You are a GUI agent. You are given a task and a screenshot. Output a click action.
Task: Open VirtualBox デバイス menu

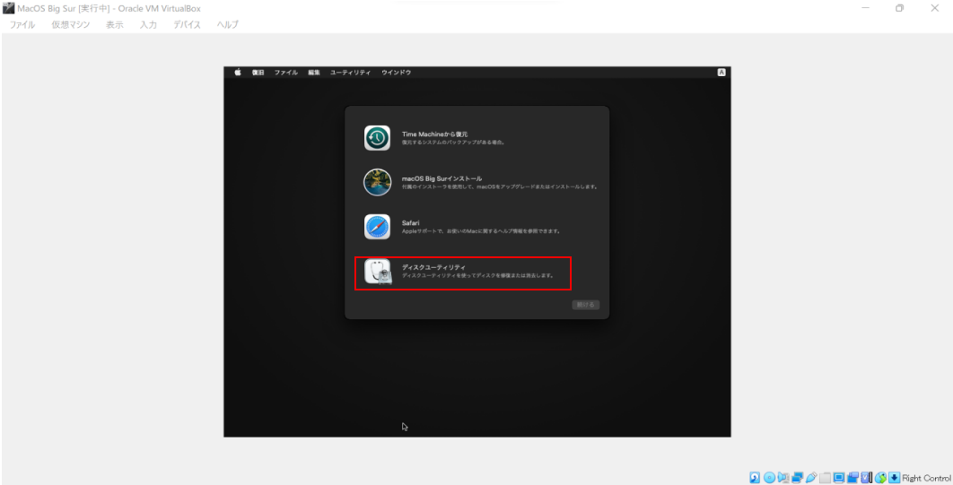click(188, 25)
